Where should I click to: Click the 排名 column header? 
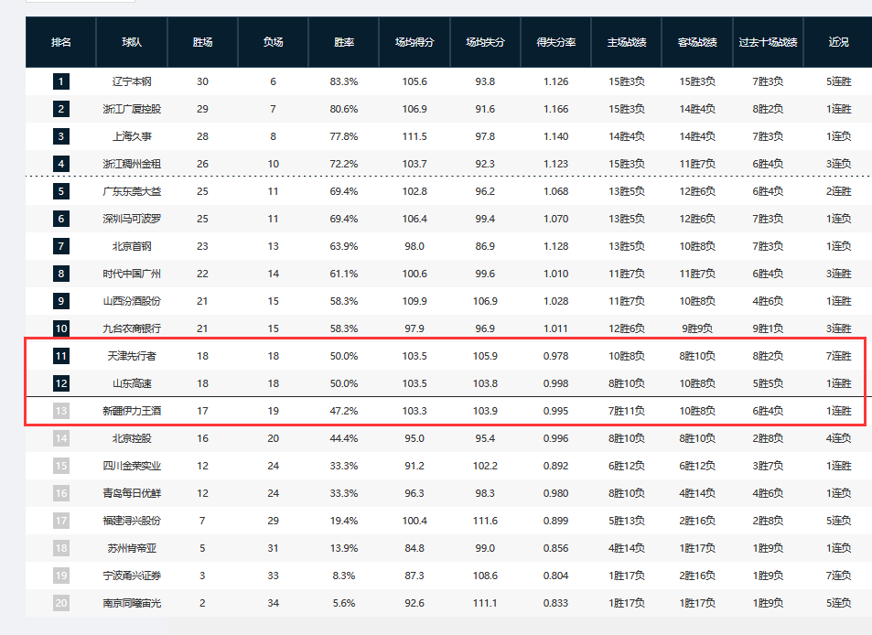coord(60,42)
